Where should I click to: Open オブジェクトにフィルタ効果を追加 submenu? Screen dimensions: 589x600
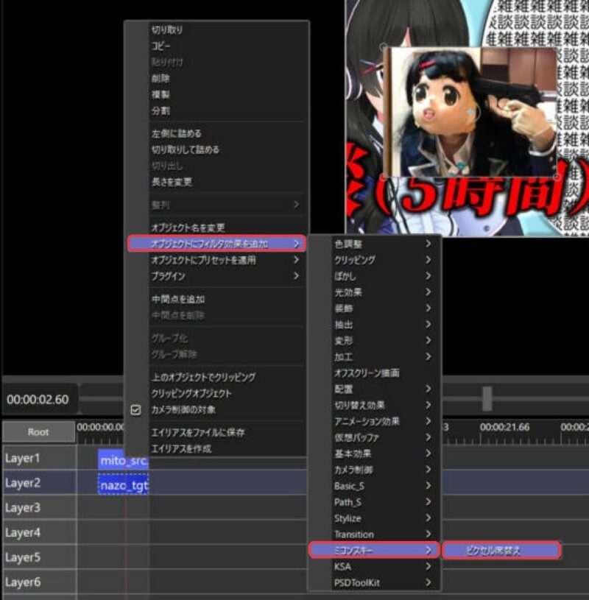click(x=216, y=244)
